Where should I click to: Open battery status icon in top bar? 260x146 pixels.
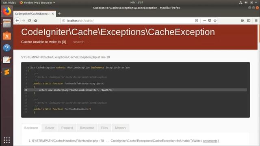tap(251, 2)
